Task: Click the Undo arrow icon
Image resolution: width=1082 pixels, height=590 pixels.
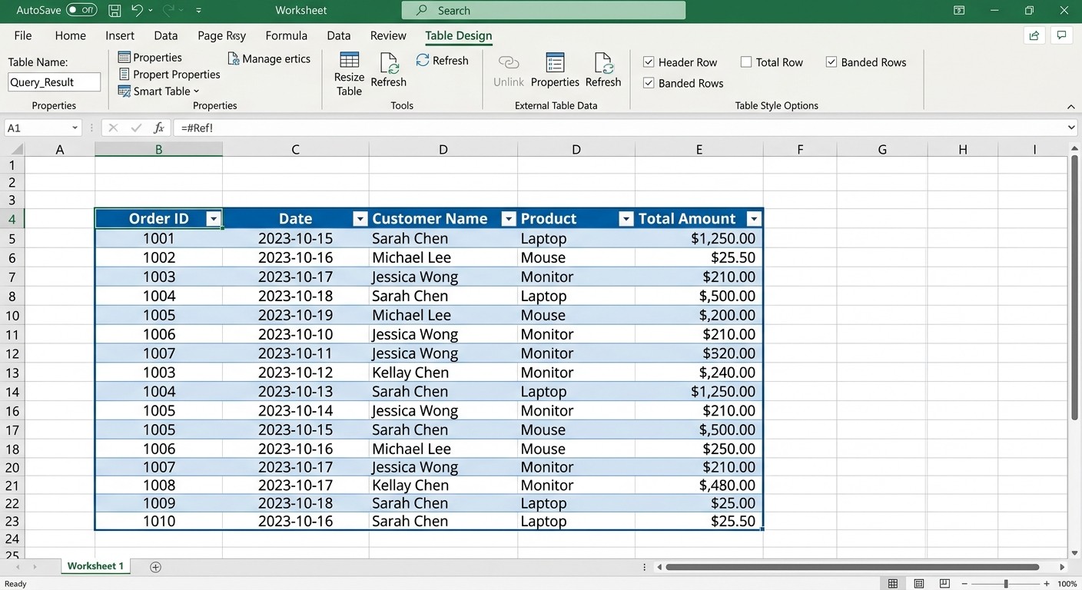Action: [x=138, y=11]
